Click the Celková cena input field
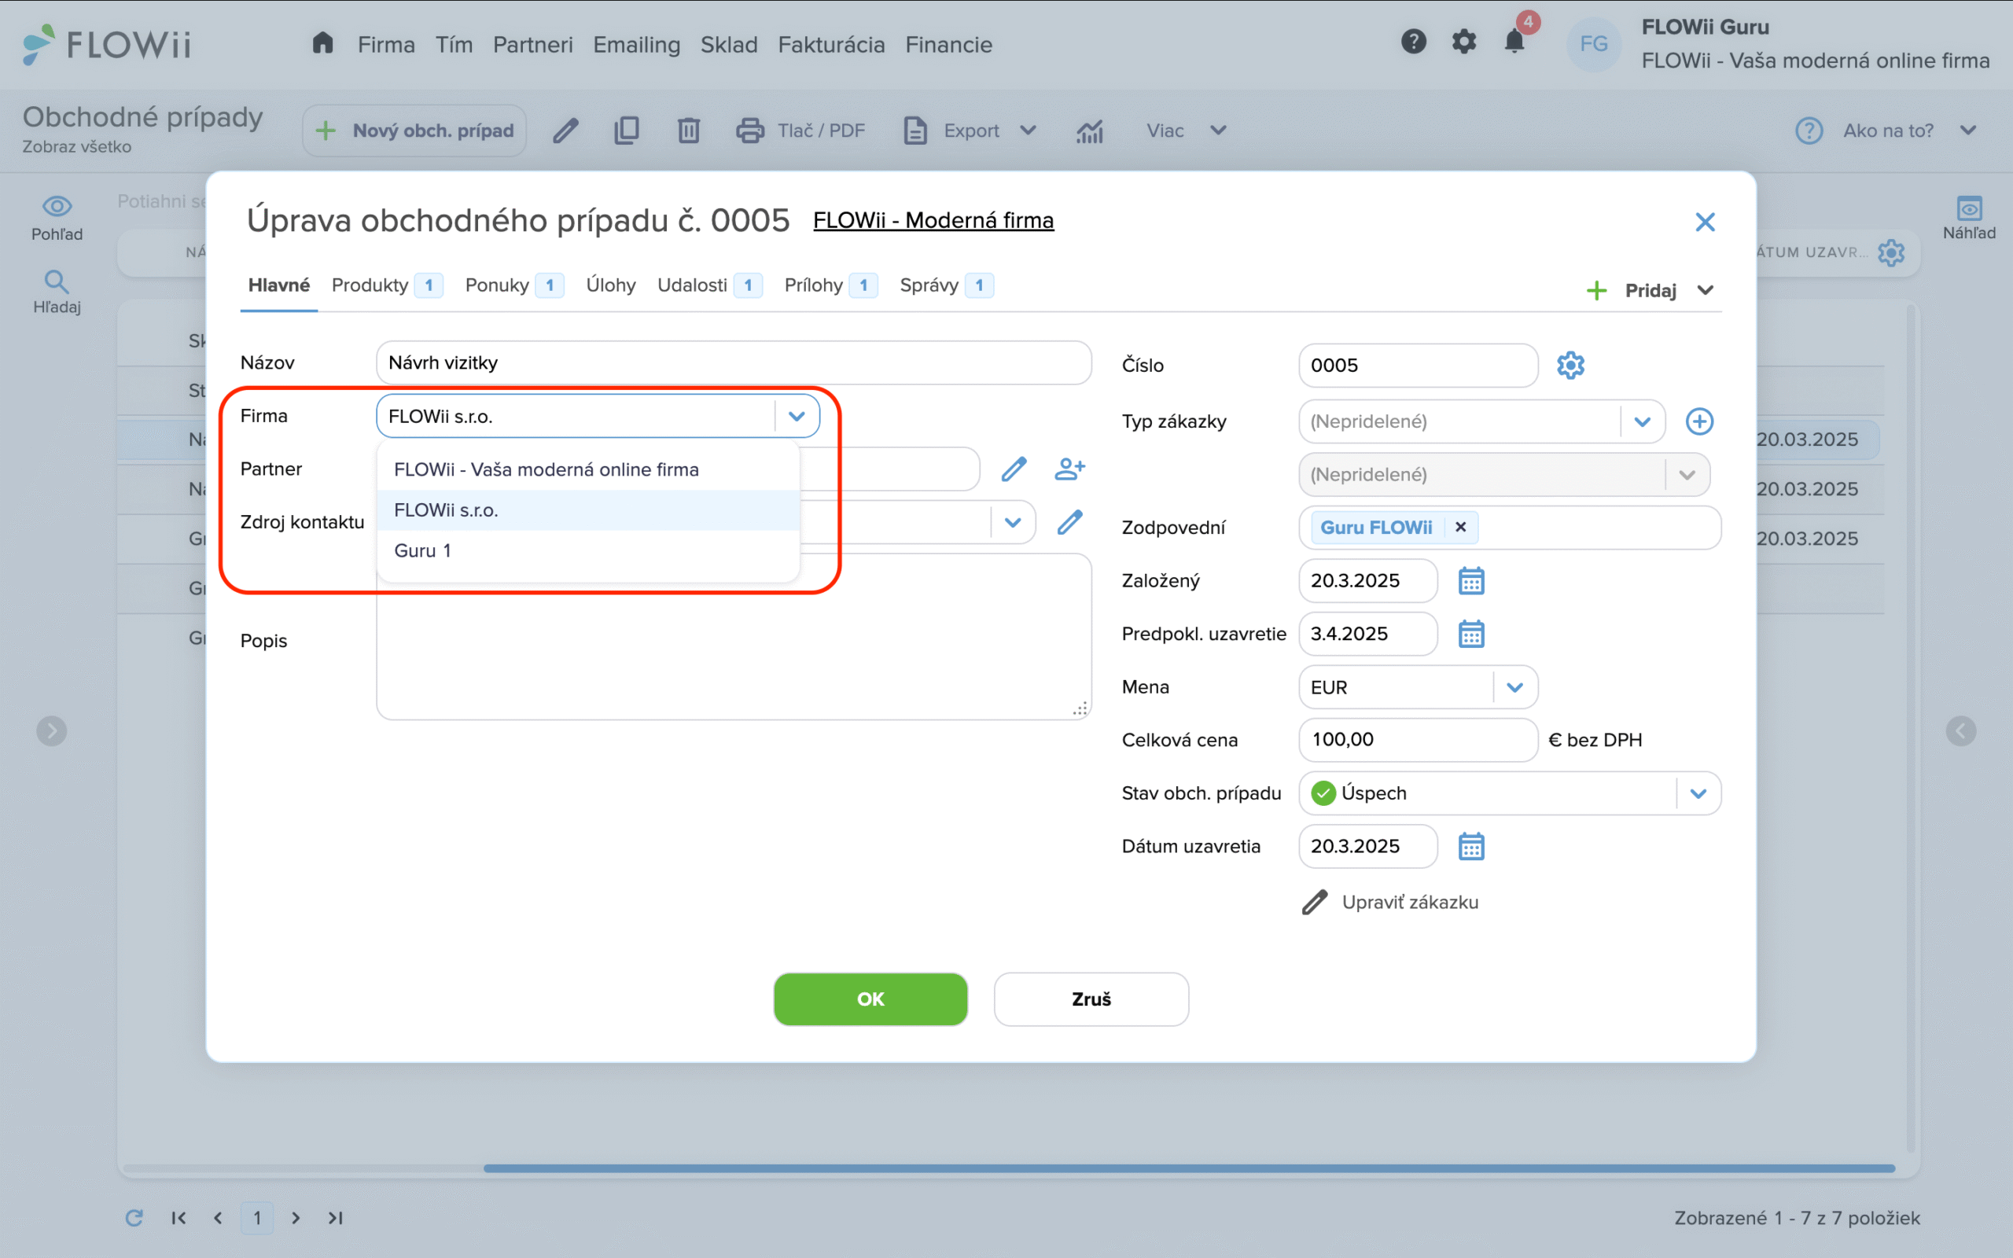2013x1258 pixels. [x=1418, y=740]
